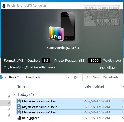Refresh the Downloads folder
Screen dimensions: 124x122
pos(75,77)
